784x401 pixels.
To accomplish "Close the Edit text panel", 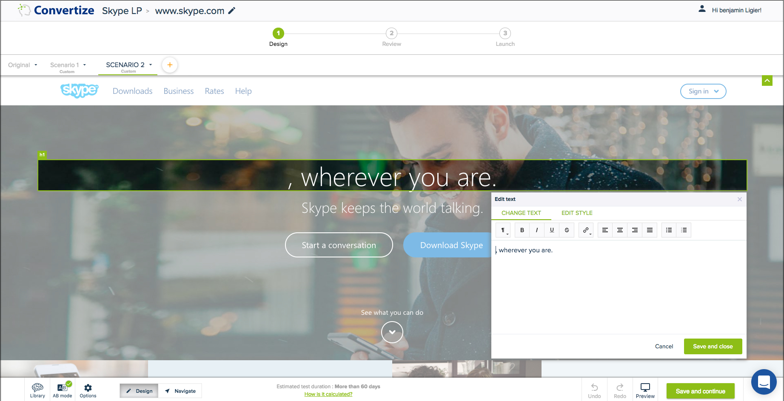I will tap(740, 199).
